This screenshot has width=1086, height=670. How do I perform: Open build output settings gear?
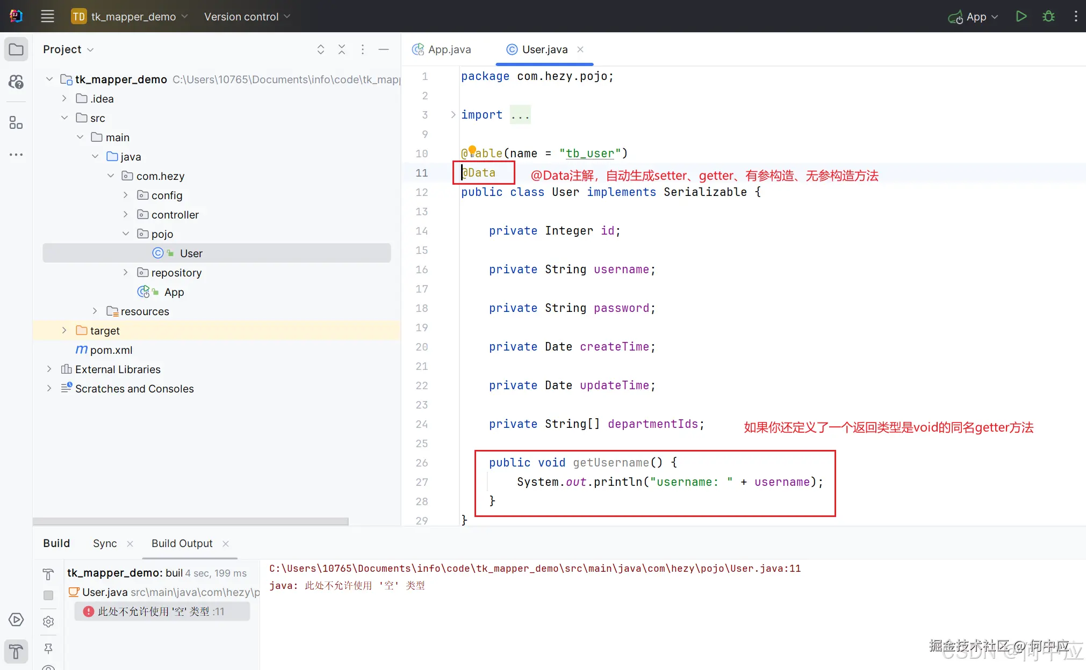(48, 622)
